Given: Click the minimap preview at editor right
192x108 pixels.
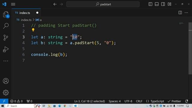Looking at the screenshot, I should click(181, 23).
